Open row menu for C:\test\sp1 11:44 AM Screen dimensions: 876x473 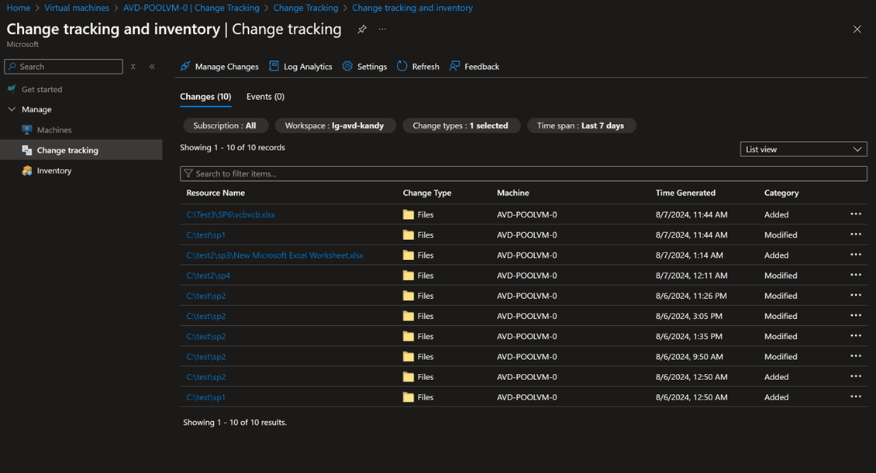click(x=856, y=235)
